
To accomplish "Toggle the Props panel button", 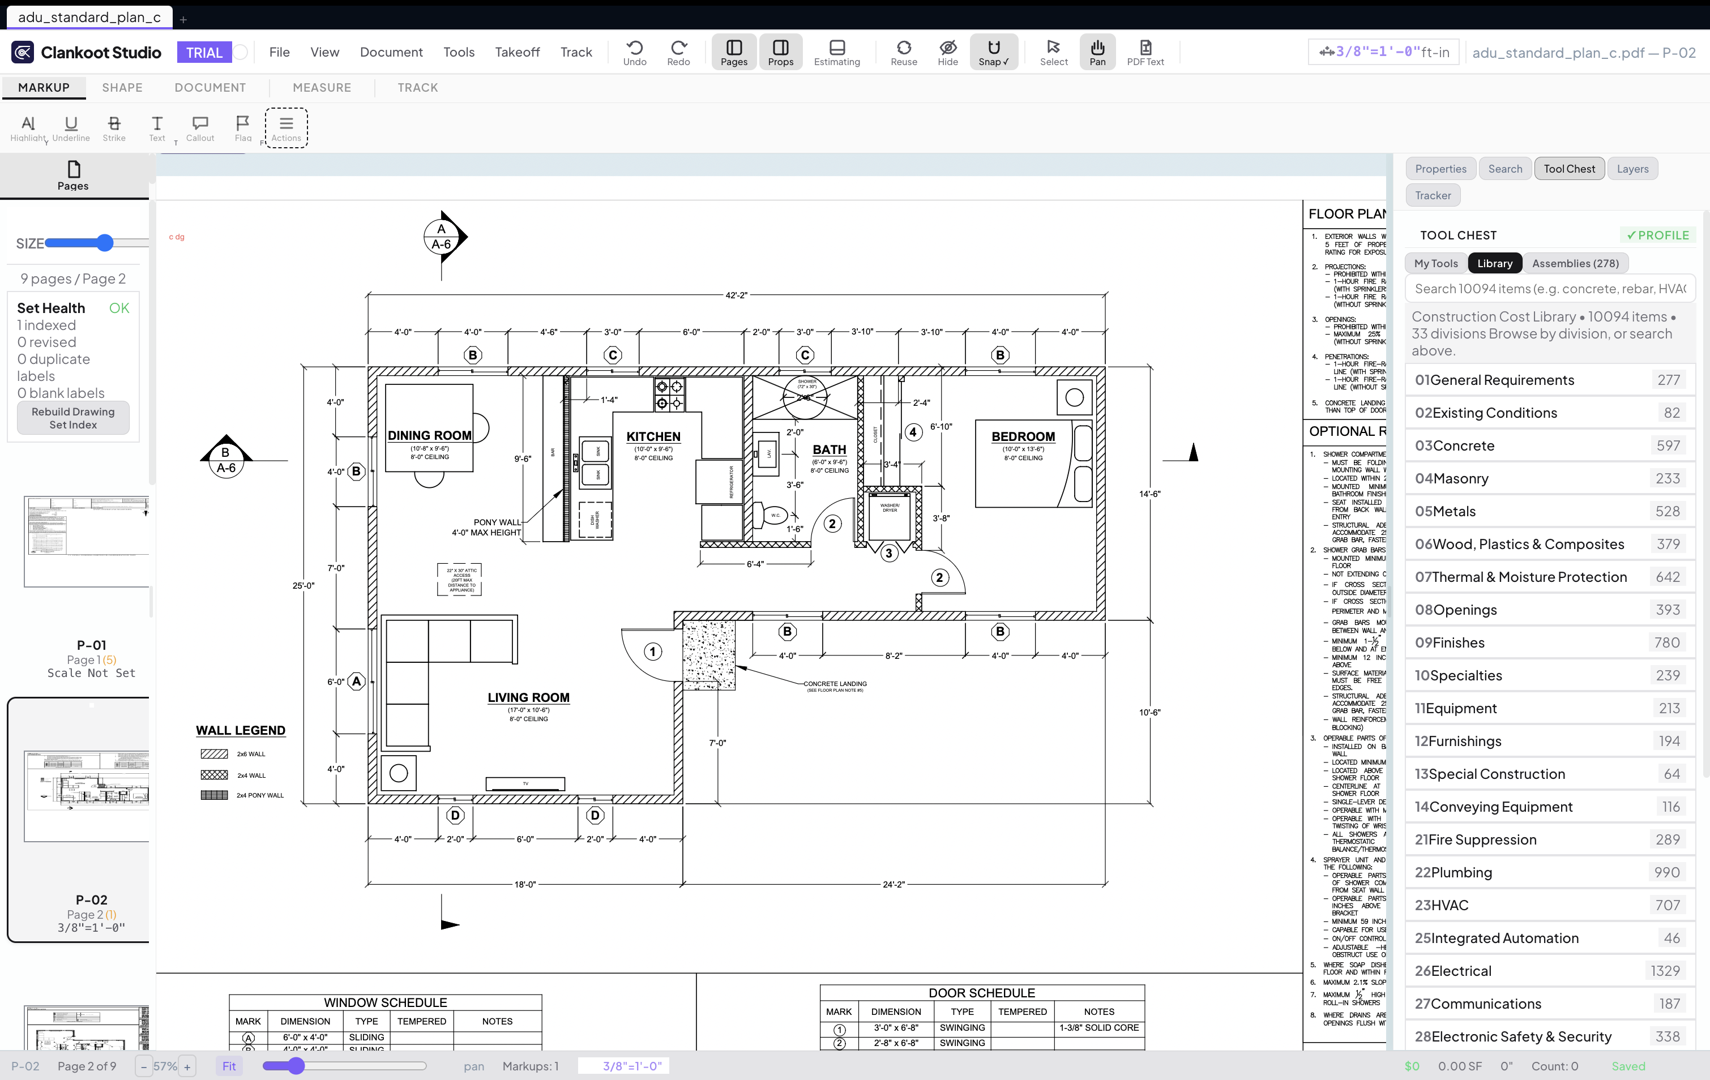I will 780,52.
